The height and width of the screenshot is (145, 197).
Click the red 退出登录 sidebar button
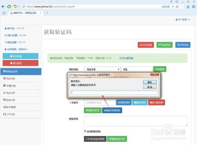coord(20,63)
